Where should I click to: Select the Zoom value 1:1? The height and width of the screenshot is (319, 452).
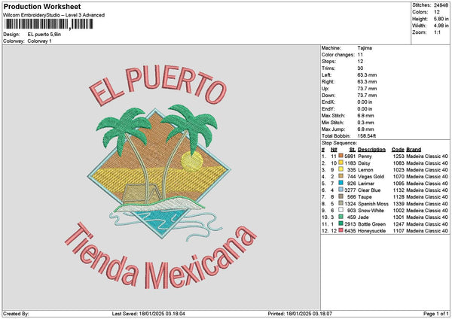(x=437, y=32)
